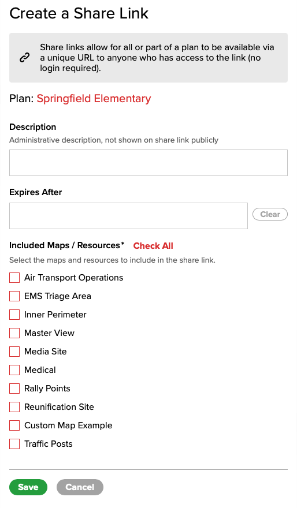Open the Springfield Elementary plan link
The width and height of the screenshot is (297, 508).
[x=94, y=99]
